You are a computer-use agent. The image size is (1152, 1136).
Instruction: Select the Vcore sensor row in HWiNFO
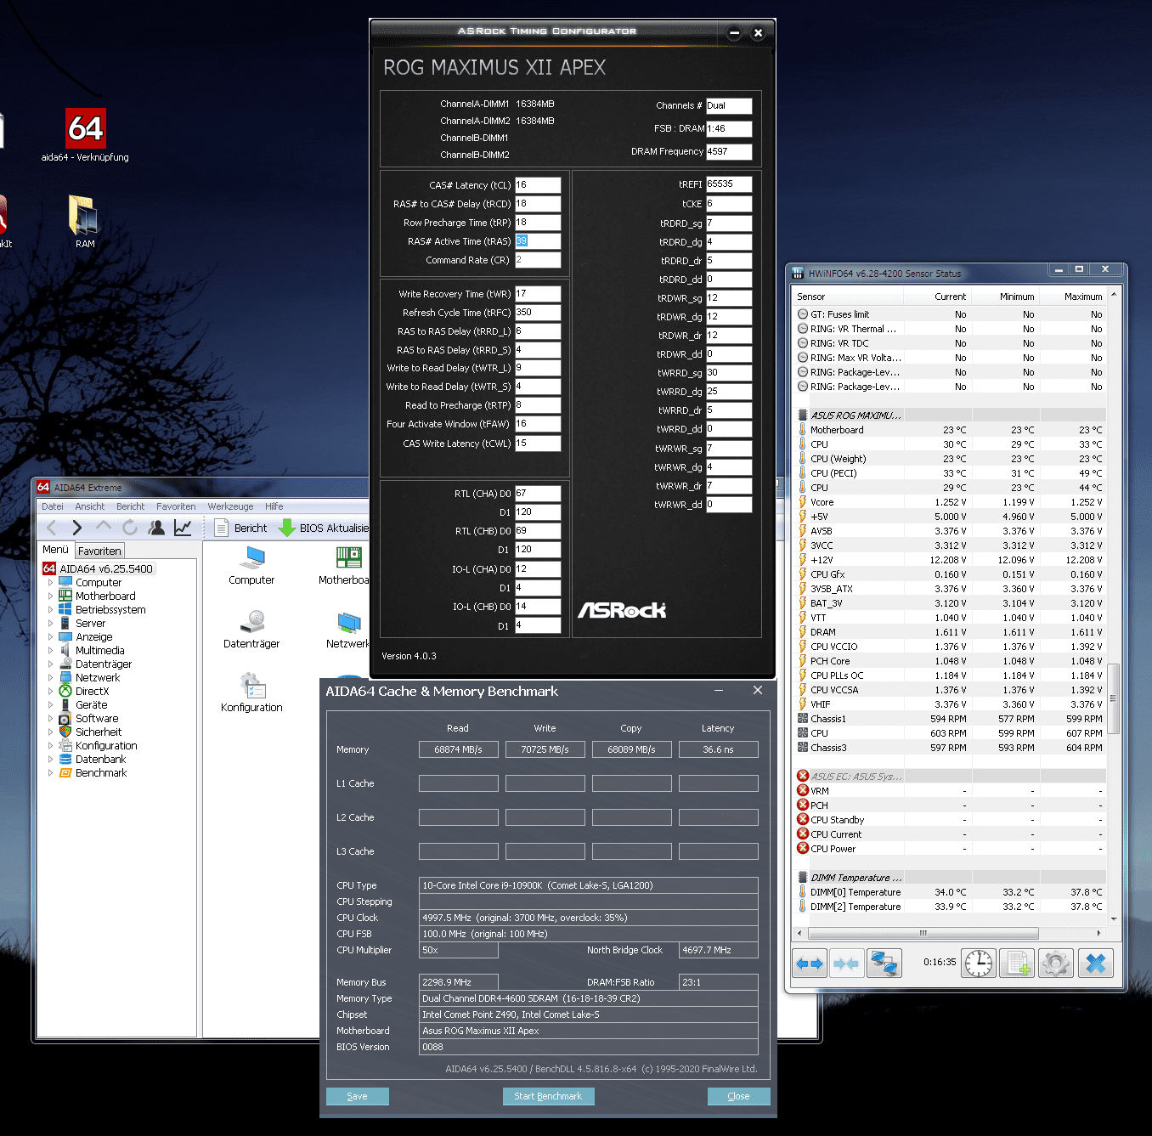click(x=950, y=502)
